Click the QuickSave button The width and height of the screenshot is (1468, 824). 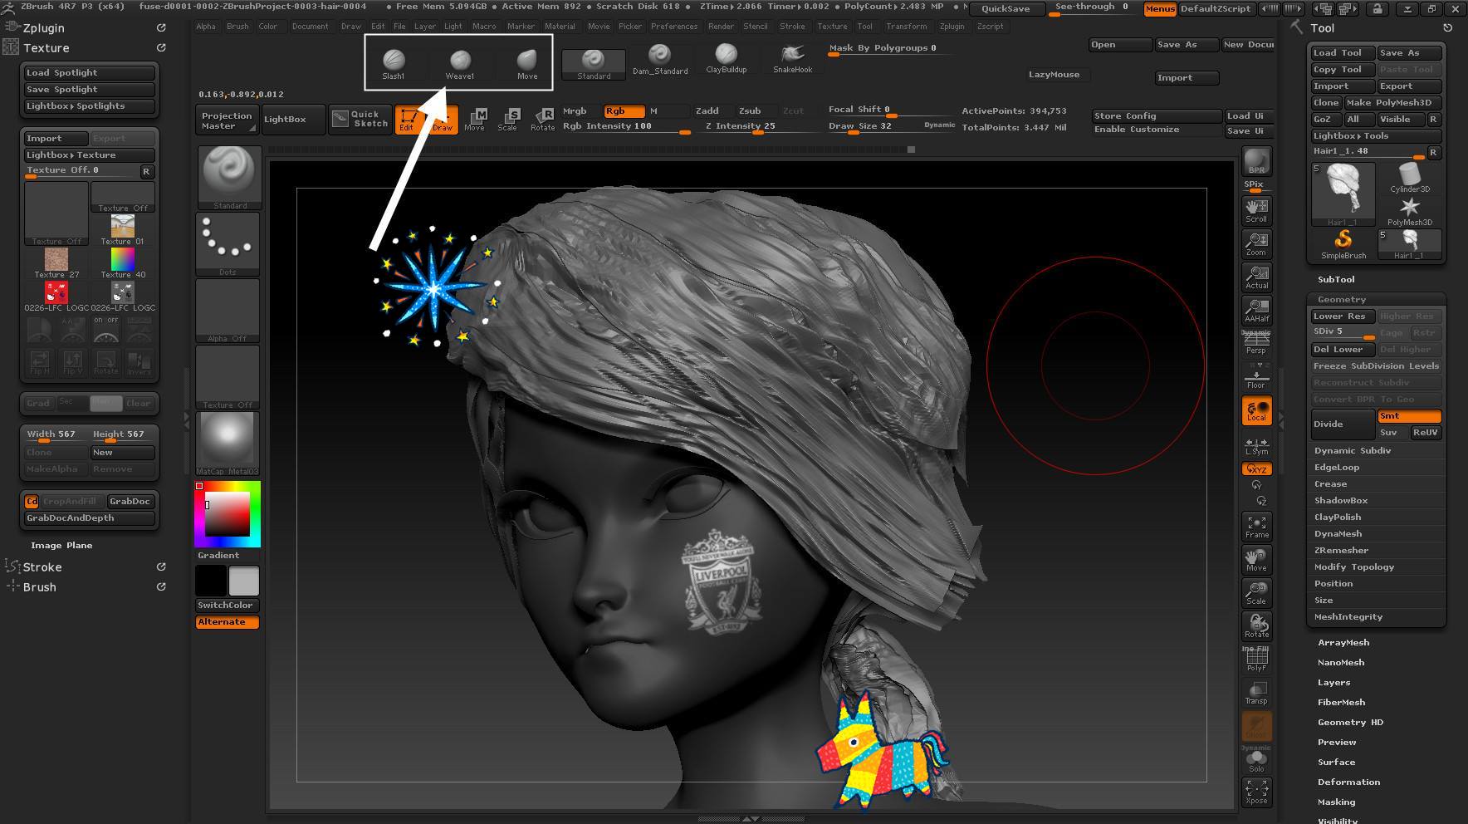(x=1006, y=8)
